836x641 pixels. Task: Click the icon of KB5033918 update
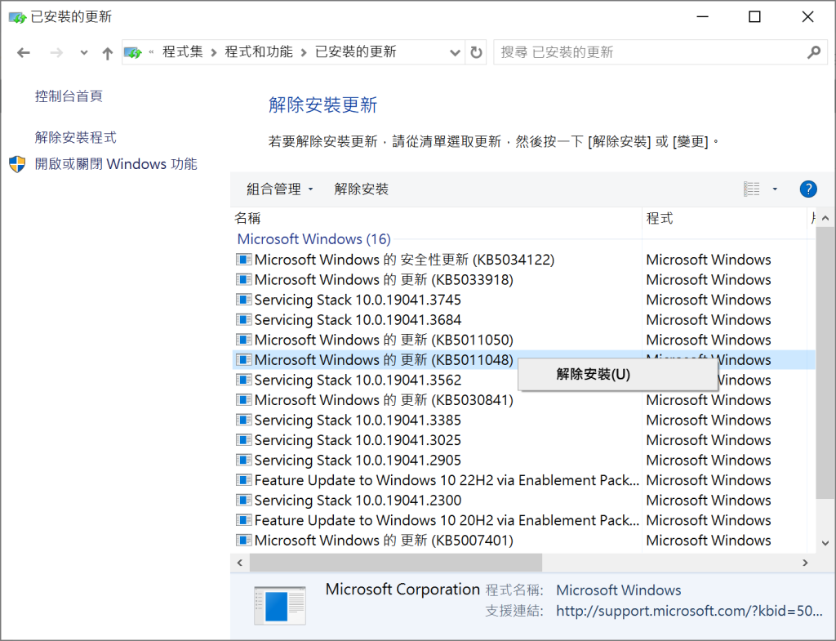click(243, 279)
